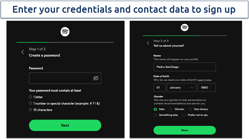This screenshot has height=139, width=249.
Task: Select the Woman gender option
Action: click(x=171, y=109)
